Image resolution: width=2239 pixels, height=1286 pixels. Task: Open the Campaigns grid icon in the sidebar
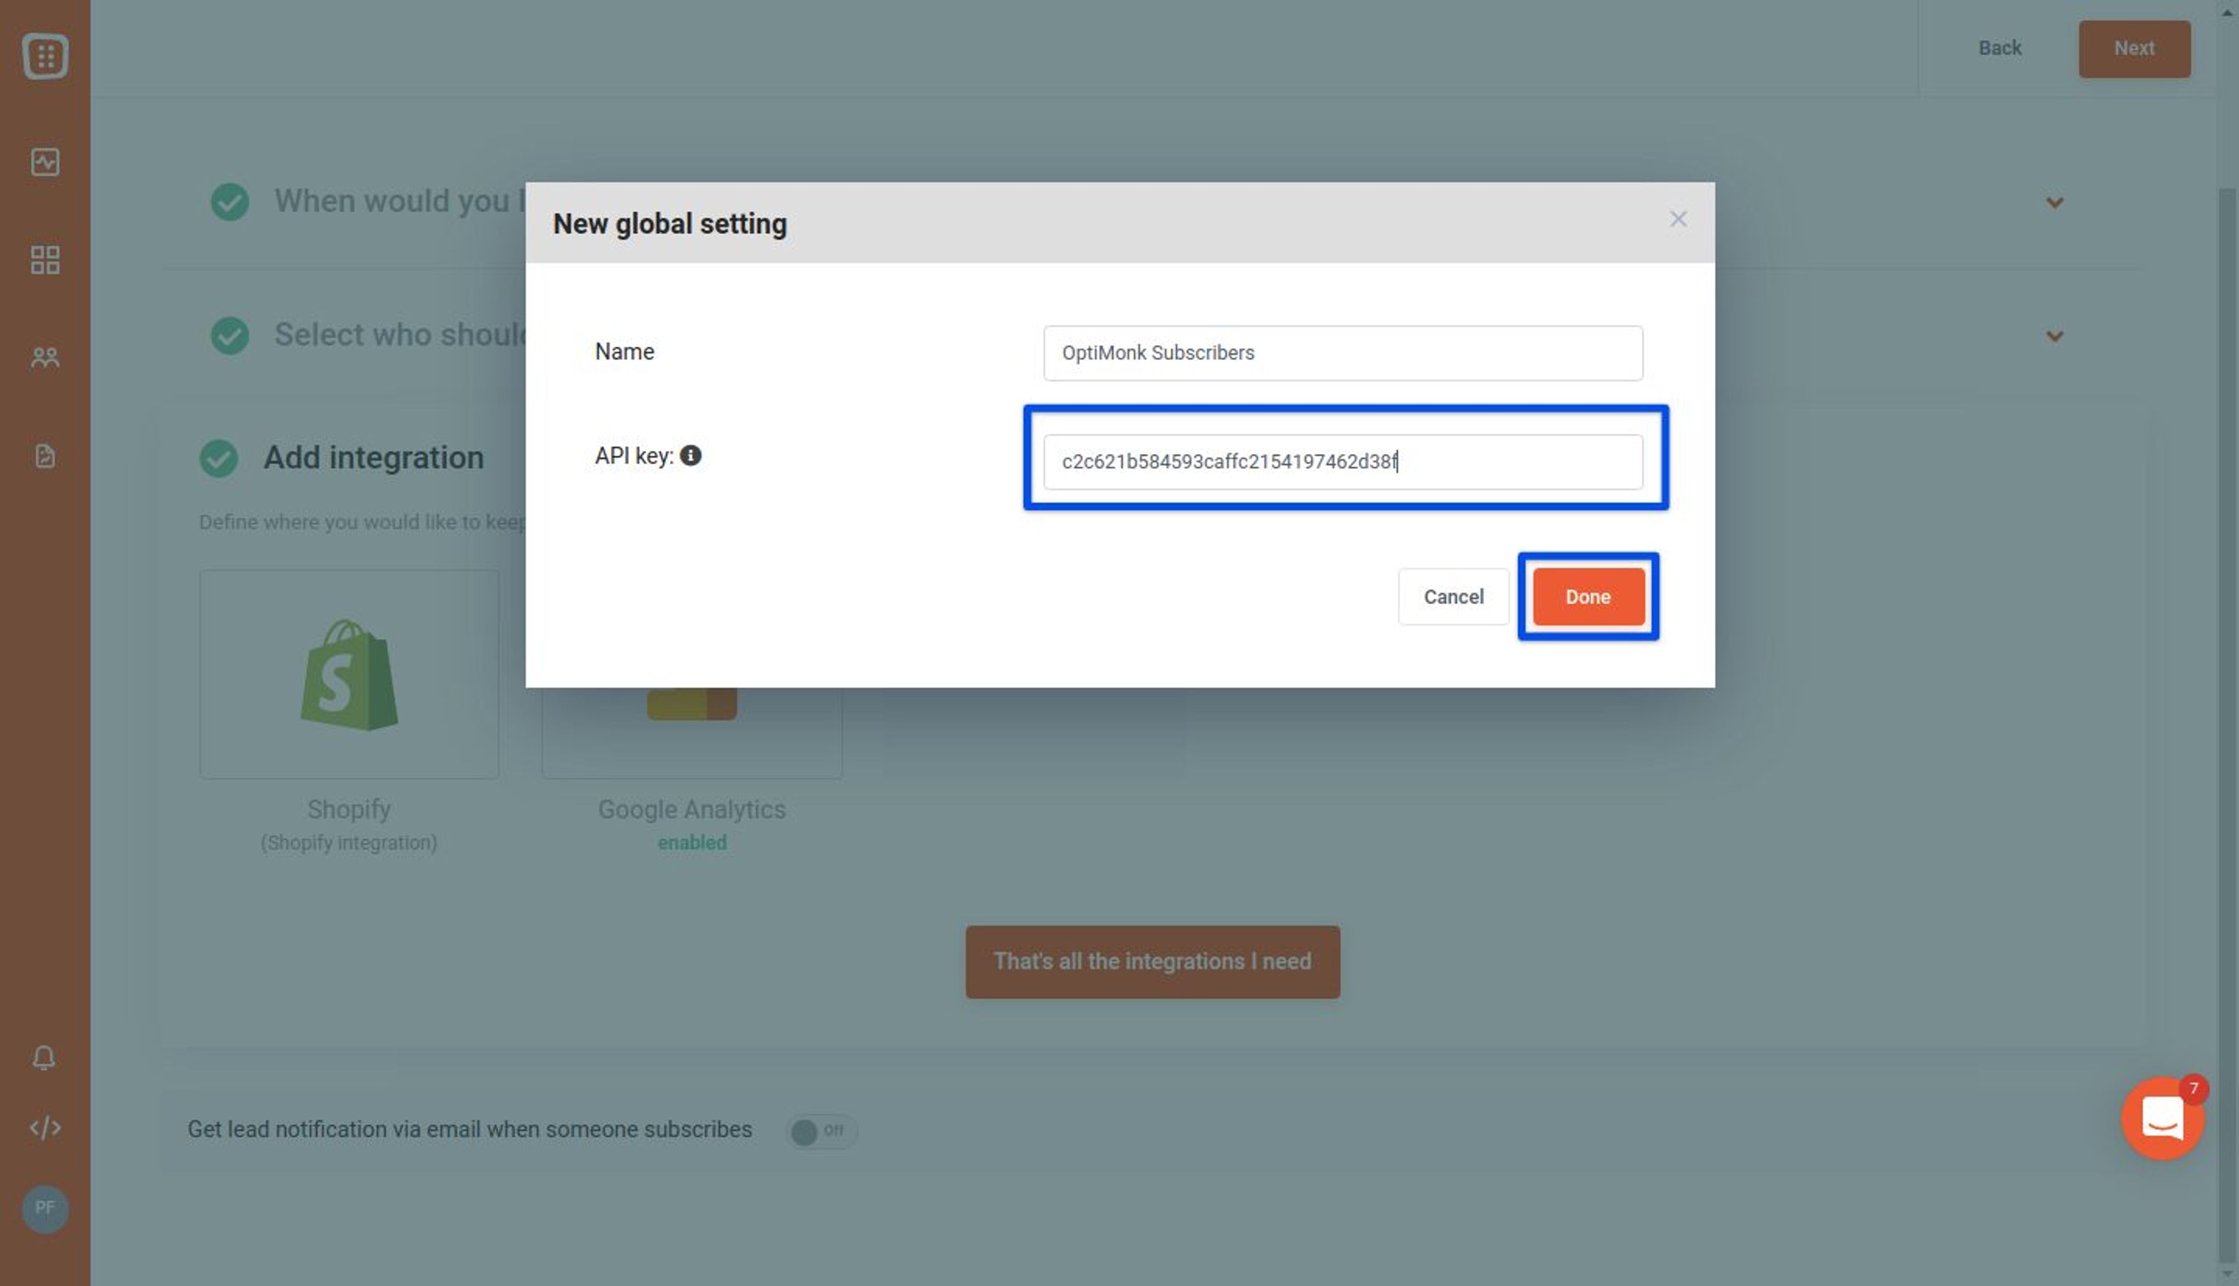(x=44, y=259)
